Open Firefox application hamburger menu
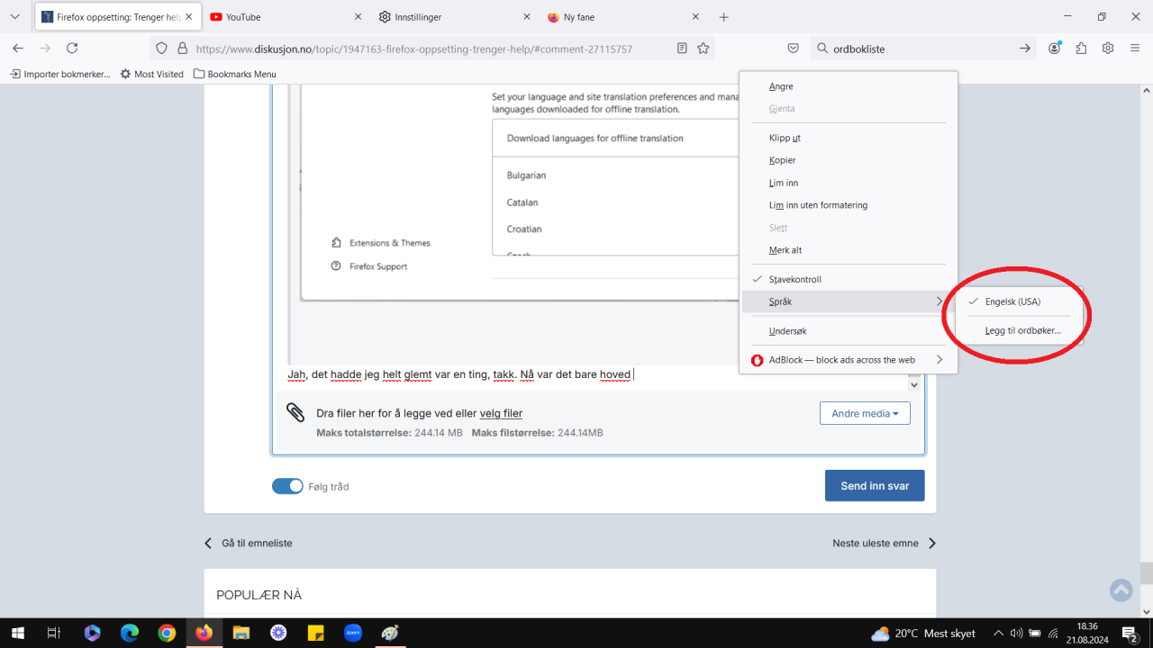1153x648 pixels. pos(1135,49)
